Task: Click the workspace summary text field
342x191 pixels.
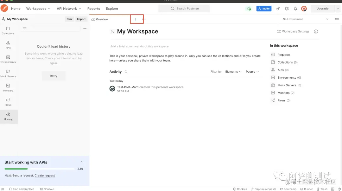Action: pyautogui.click(x=139, y=46)
